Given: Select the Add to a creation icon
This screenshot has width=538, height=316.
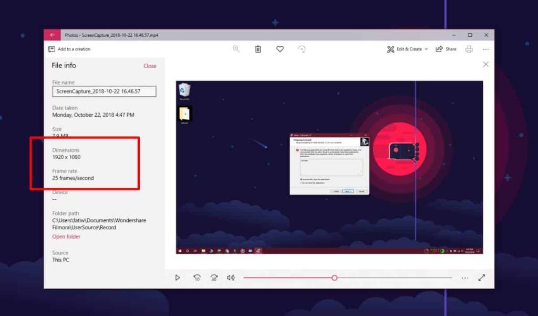Looking at the screenshot, I should tap(53, 48).
